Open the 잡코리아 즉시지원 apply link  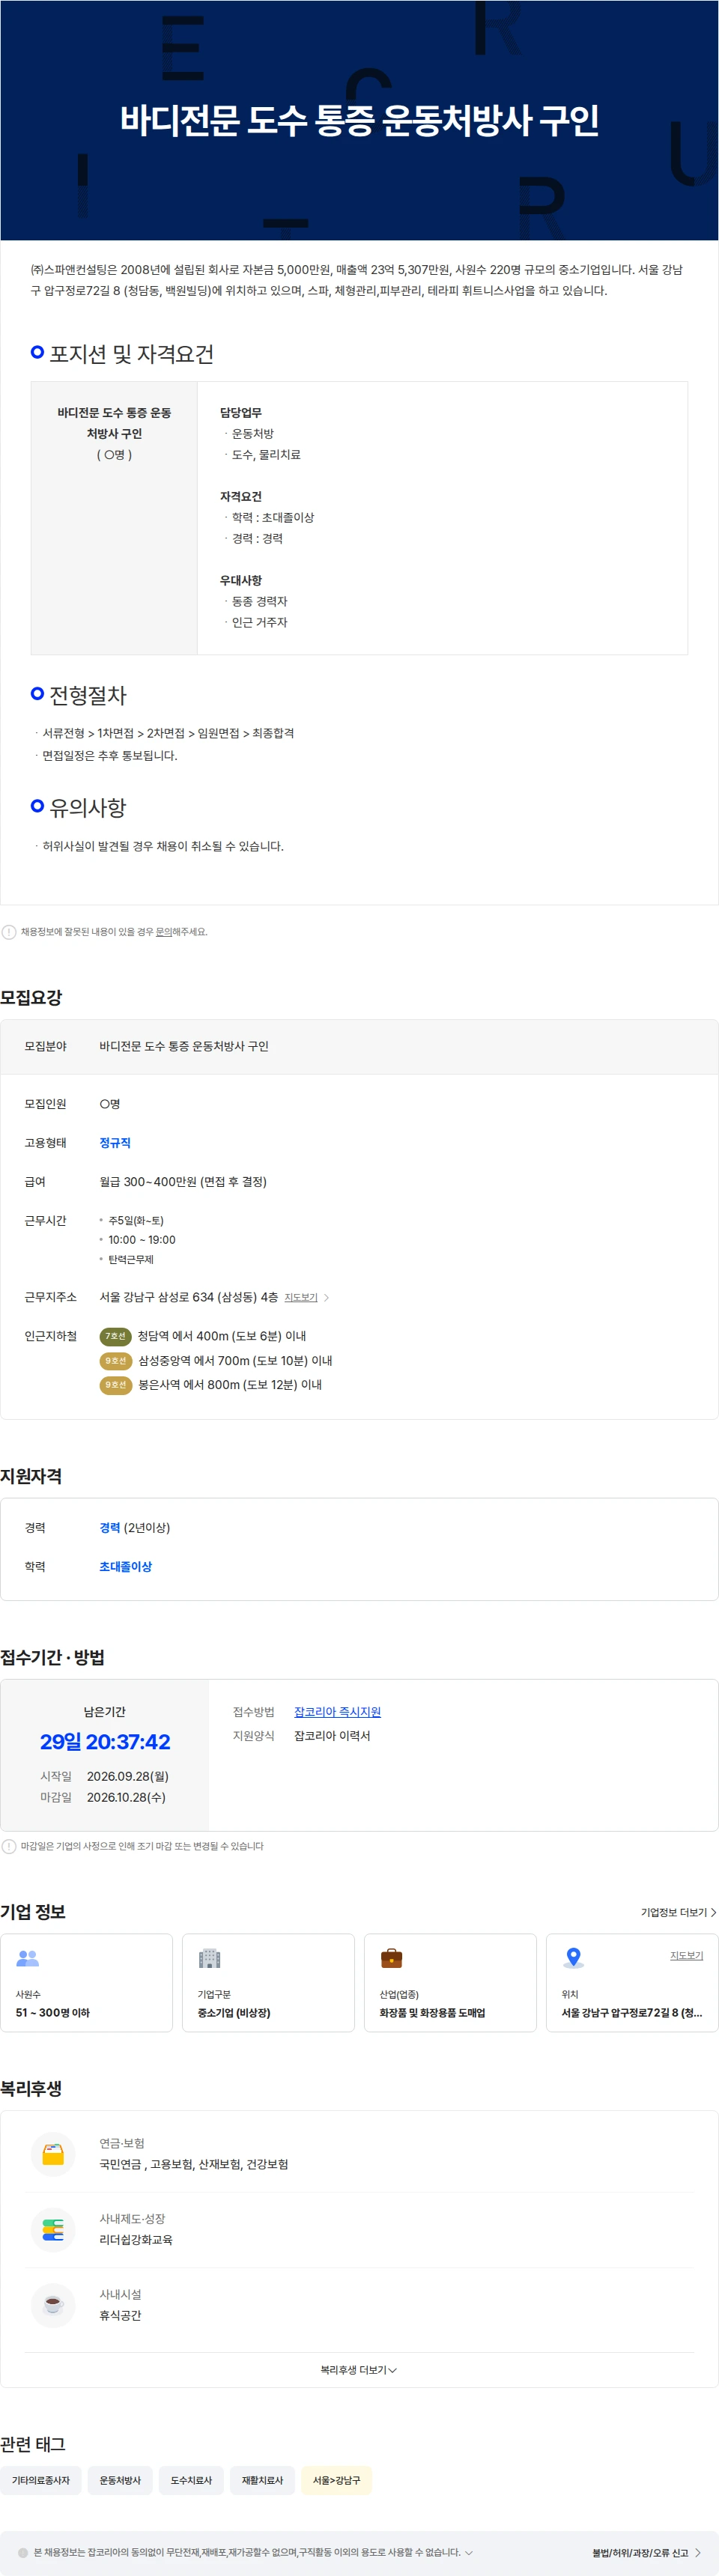[337, 1712]
